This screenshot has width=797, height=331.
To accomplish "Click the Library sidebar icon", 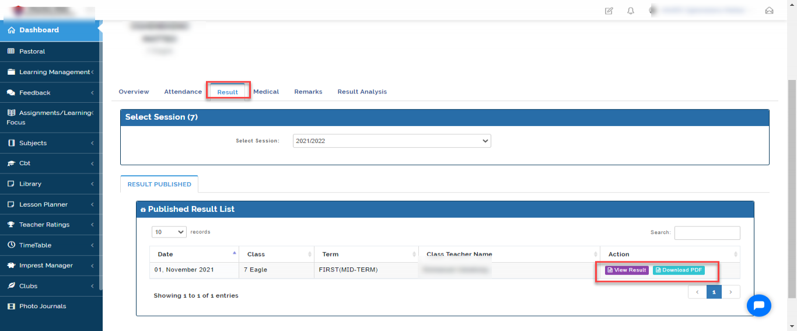I will point(11,184).
